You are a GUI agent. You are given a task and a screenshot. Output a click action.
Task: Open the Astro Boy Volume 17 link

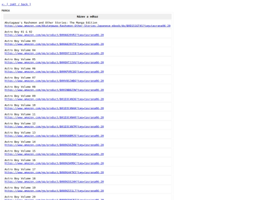click(54, 173)
